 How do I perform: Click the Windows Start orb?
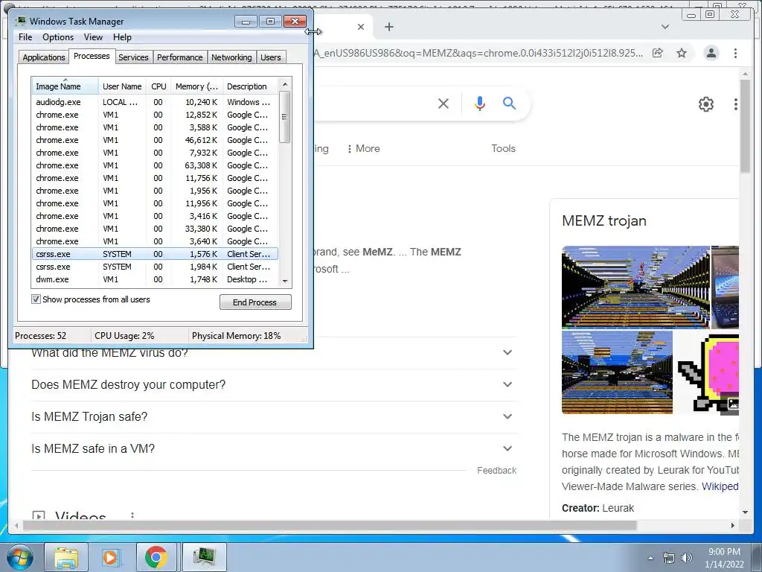[x=19, y=558]
